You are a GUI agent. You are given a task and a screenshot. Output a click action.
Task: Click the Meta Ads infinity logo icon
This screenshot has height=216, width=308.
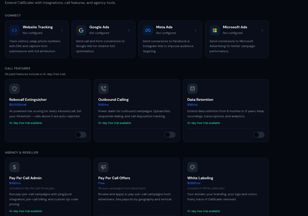coord(148,30)
